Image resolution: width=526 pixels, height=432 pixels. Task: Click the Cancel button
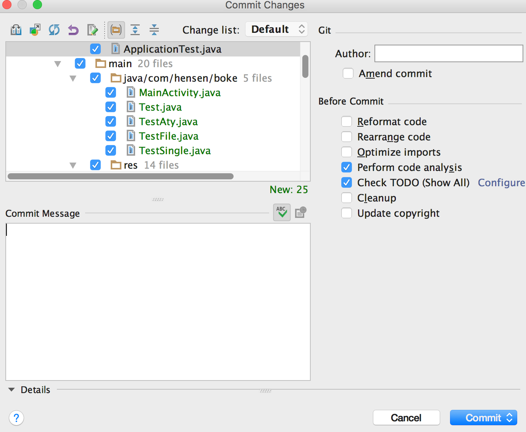[x=407, y=418]
